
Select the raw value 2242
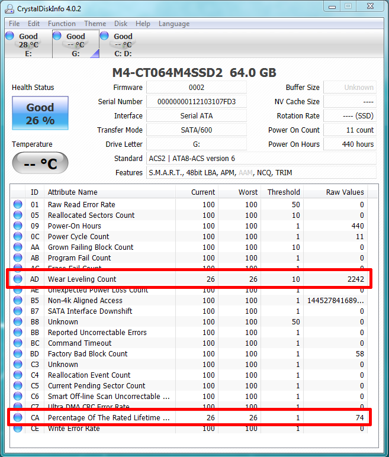pos(355,279)
